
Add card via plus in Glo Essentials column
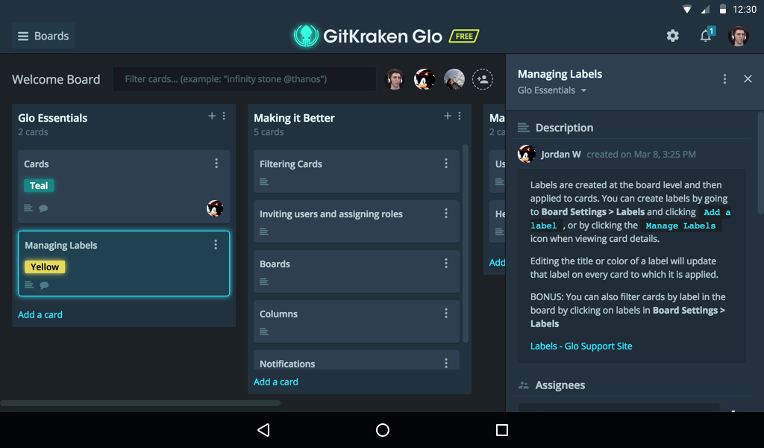pos(211,116)
